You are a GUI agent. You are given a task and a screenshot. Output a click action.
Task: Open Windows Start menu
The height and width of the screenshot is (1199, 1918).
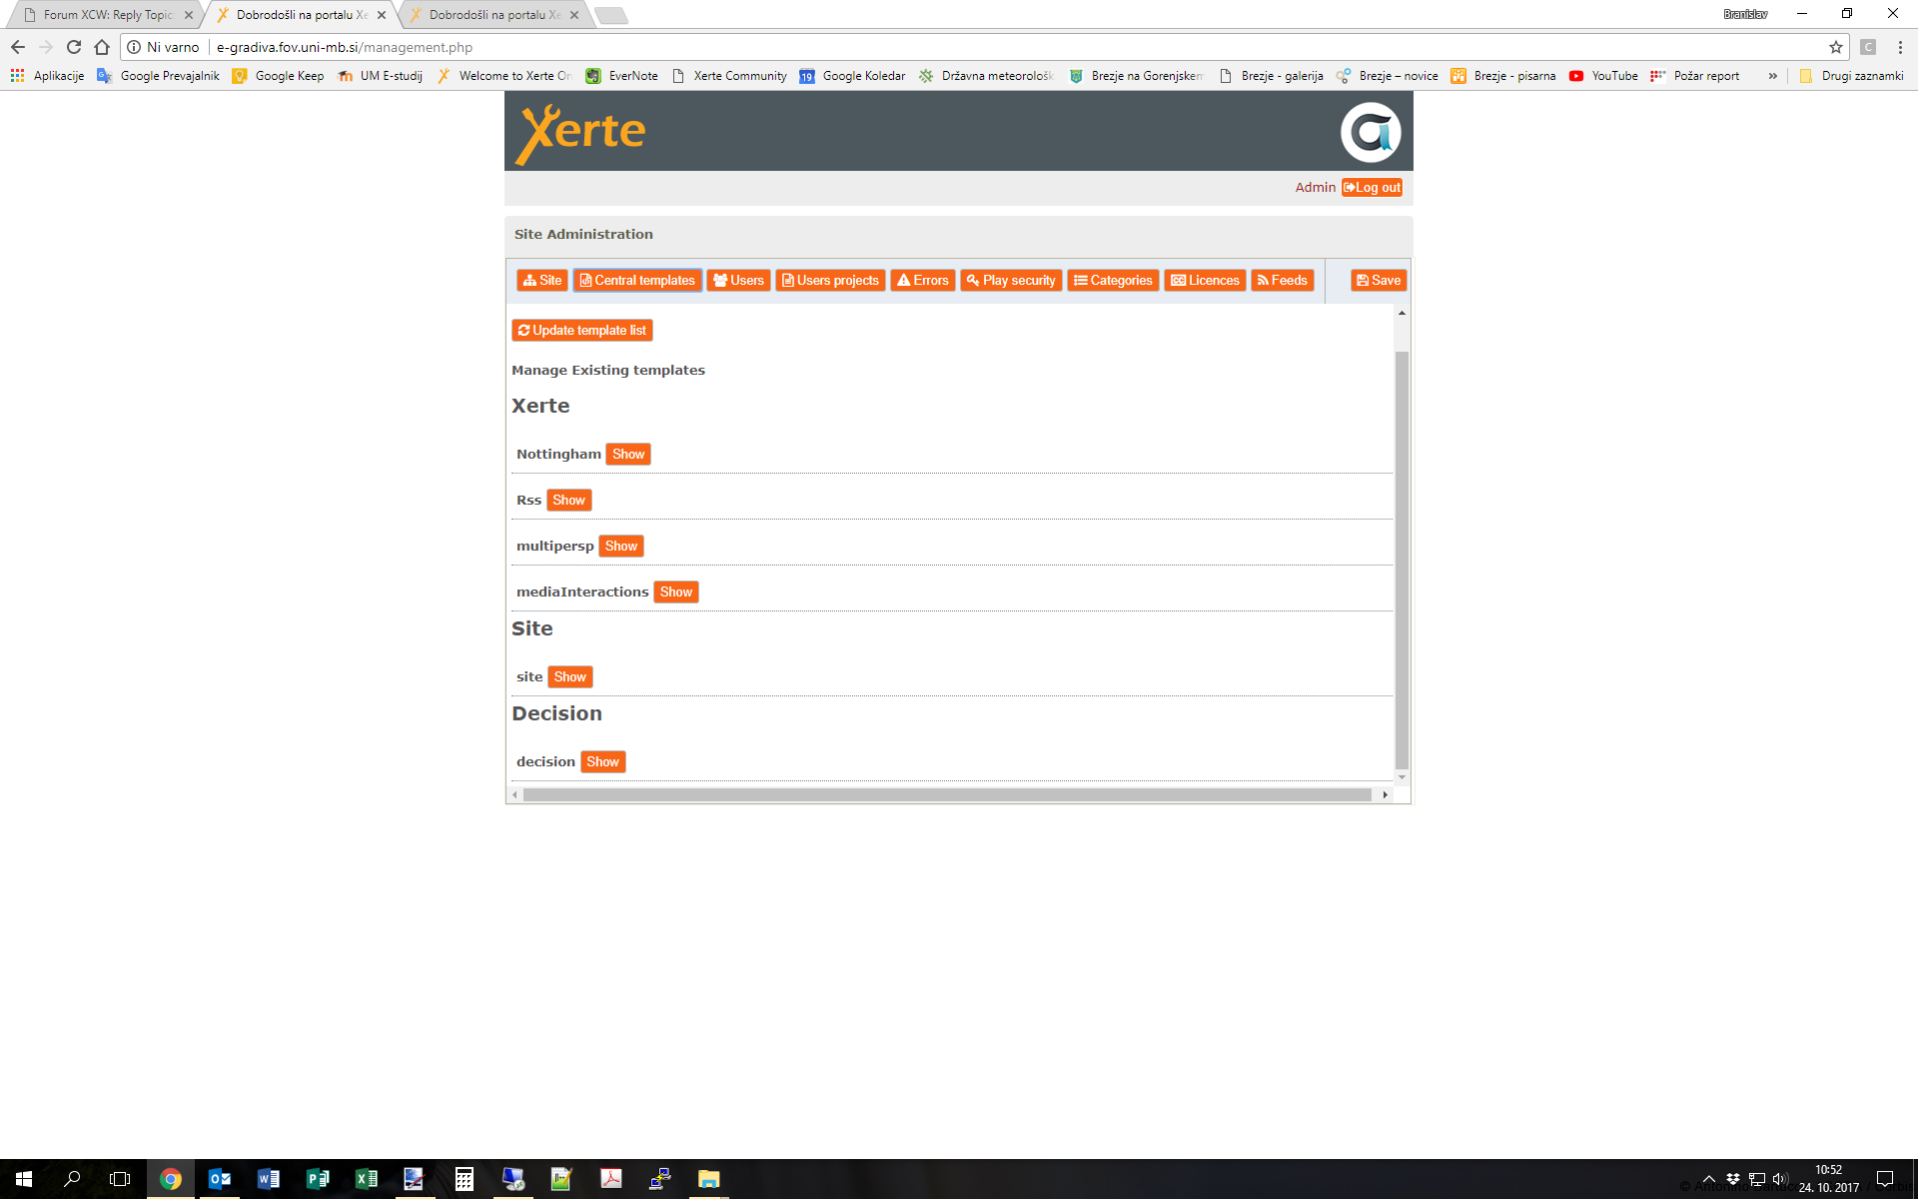click(x=24, y=1179)
